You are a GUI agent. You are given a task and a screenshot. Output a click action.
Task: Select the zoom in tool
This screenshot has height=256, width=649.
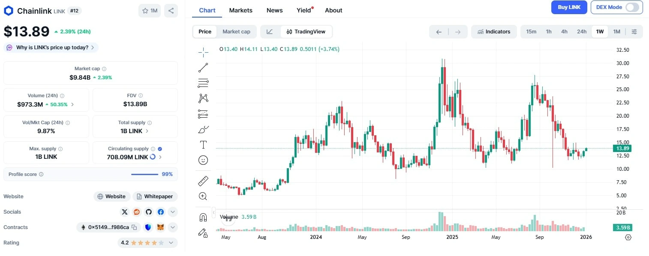tap(203, 196)
